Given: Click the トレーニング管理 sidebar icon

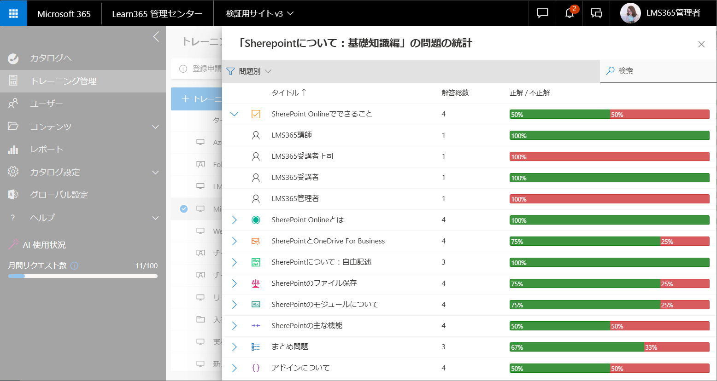Looking at the screenshot, I should point(13,81).
